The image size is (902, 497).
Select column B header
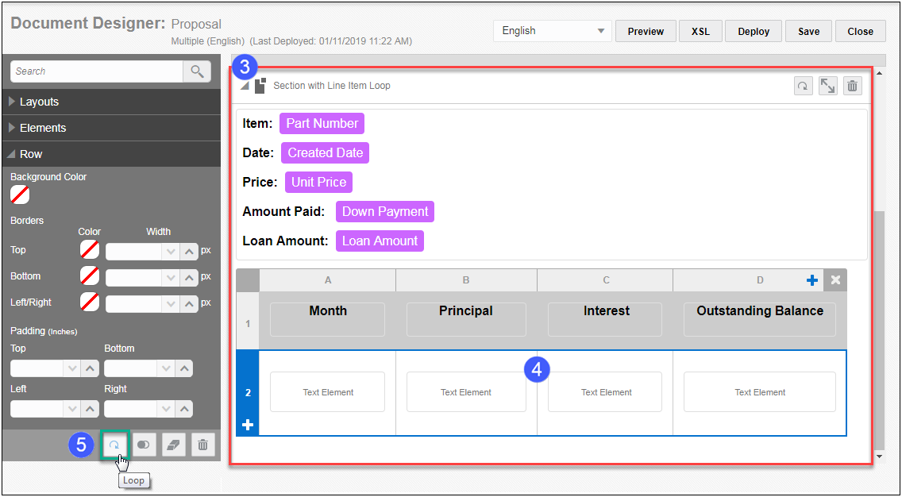466,280
